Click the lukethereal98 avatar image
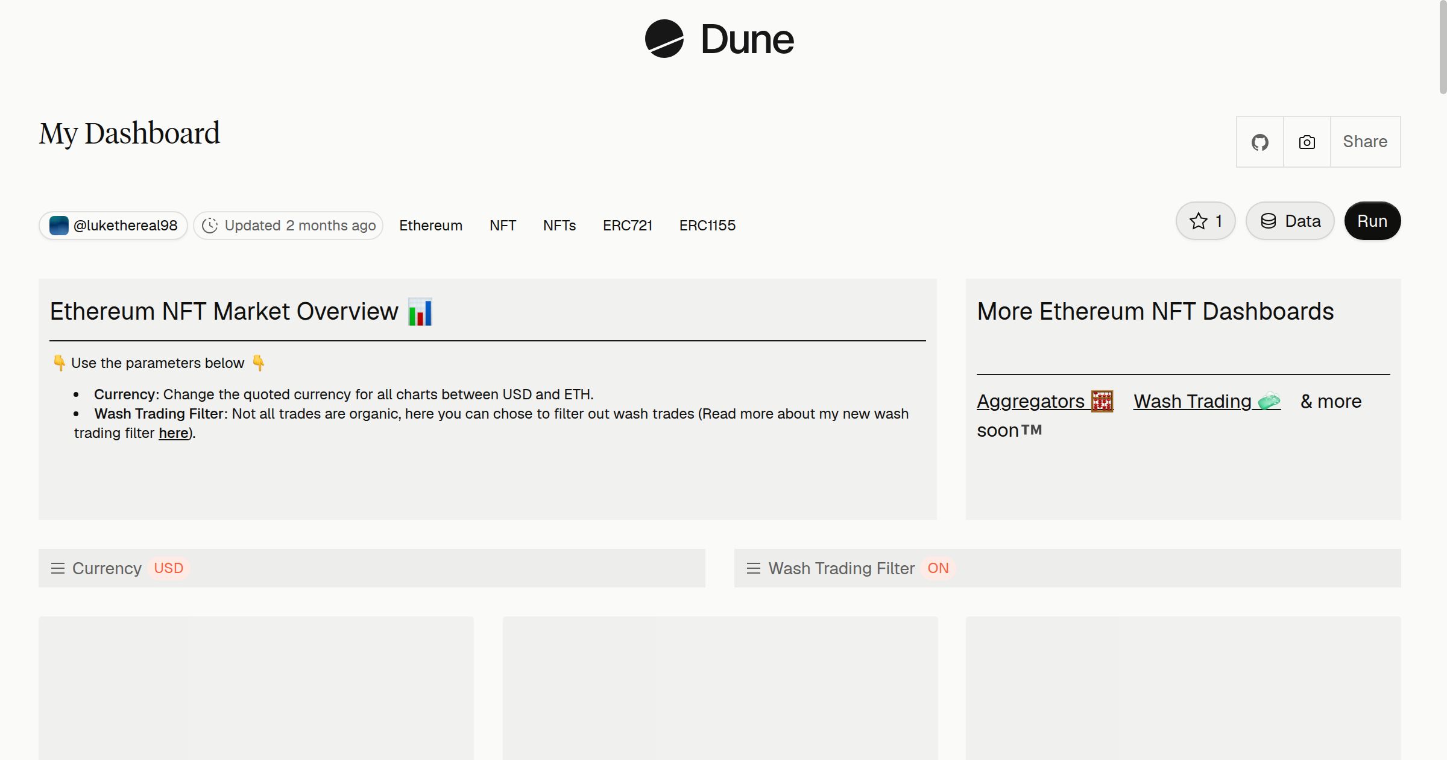The image size is (1447, 760). click(58, 226)
